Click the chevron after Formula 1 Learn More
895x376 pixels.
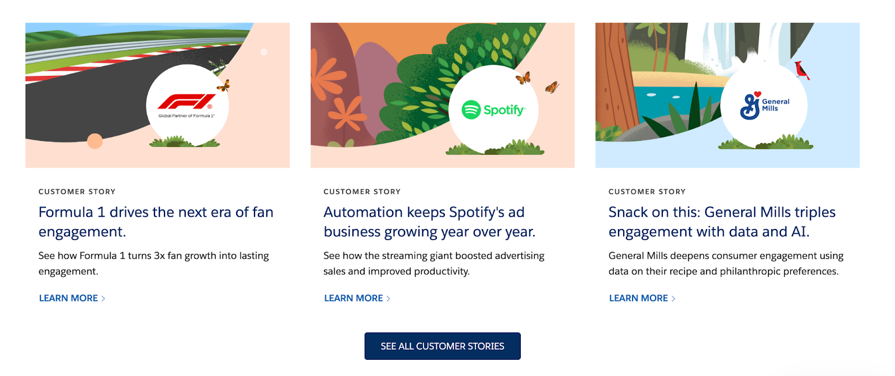[x=103, y=299]
